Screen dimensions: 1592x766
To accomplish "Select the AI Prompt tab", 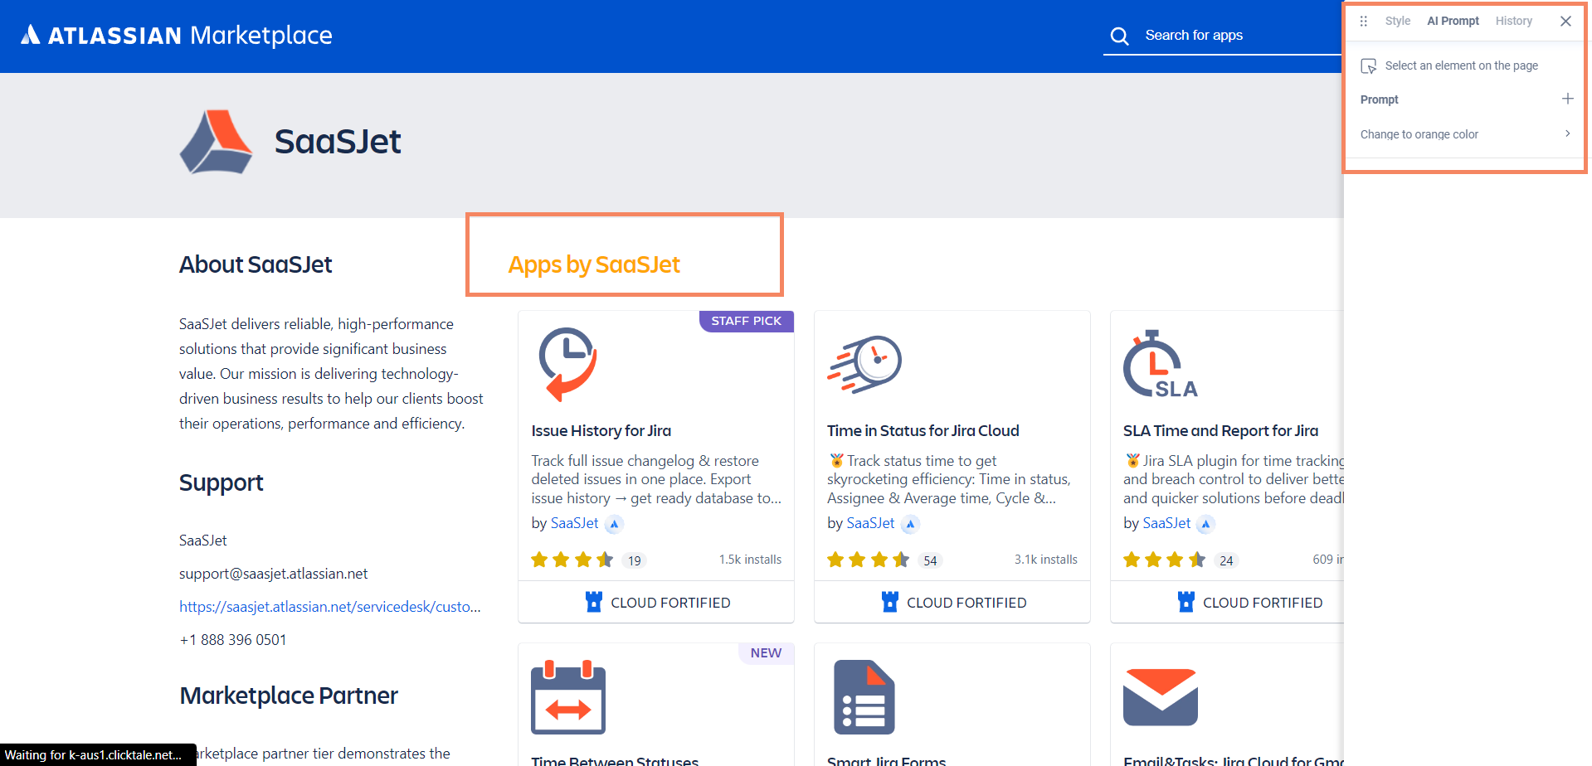I will click(x=1453, y=22).
